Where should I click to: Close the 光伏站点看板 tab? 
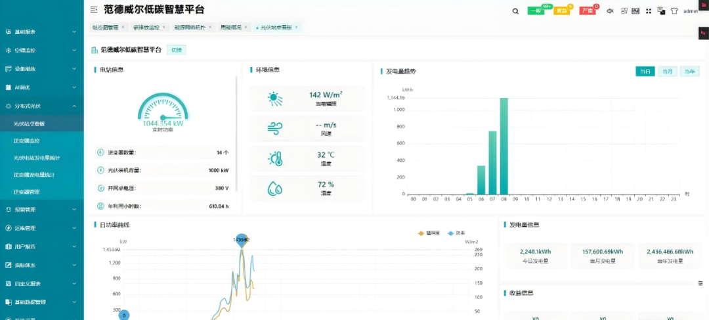[296, 28]
